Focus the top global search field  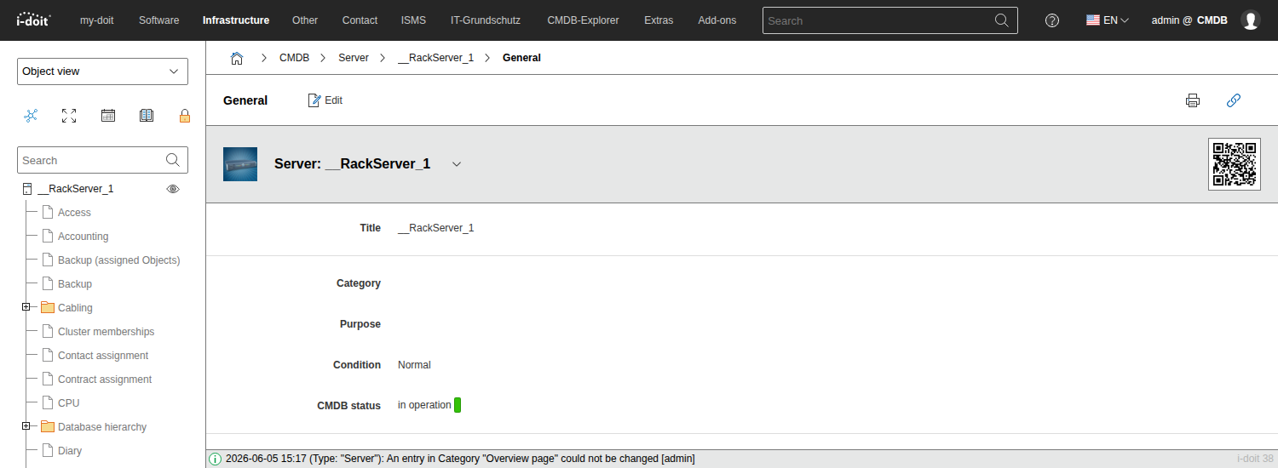click(x=880, y=20)
